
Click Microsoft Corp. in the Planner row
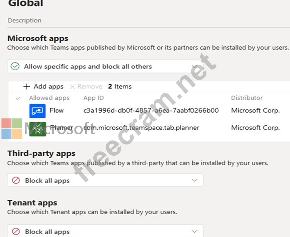255,128
